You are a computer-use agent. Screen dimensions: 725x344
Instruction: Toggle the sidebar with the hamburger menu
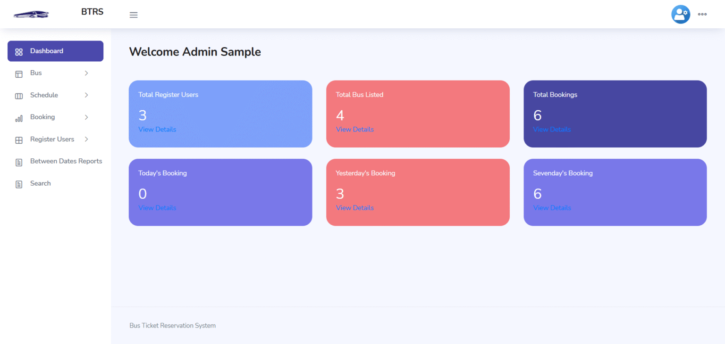(134, 15)
